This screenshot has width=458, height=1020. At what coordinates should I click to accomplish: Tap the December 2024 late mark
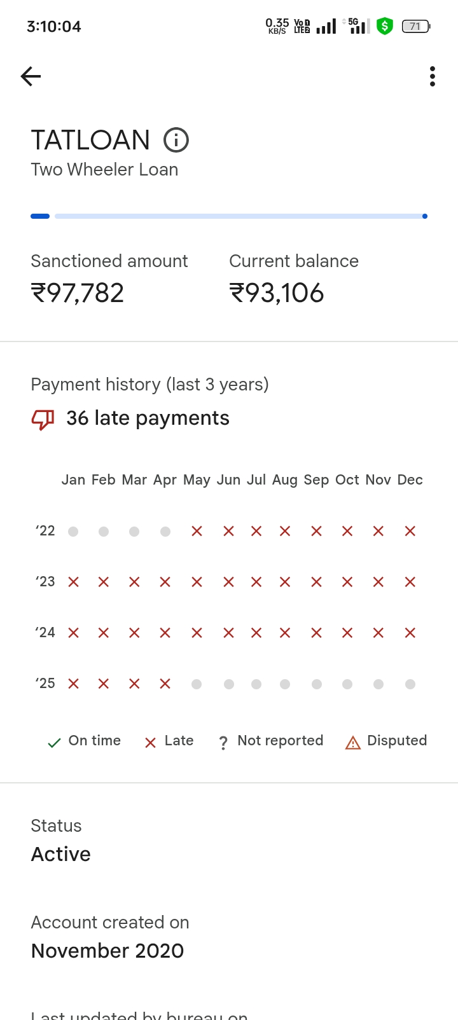pos(410,633)
